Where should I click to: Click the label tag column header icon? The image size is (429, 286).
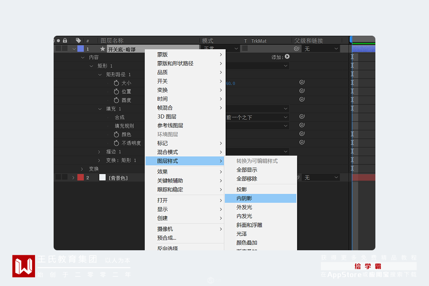78,41
